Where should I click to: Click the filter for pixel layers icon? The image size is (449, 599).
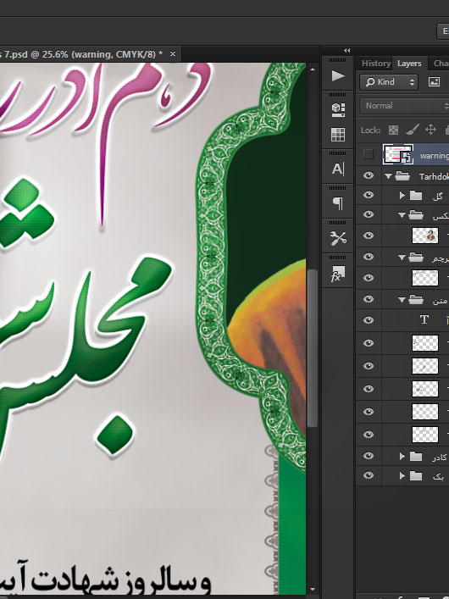pos(434,81)
